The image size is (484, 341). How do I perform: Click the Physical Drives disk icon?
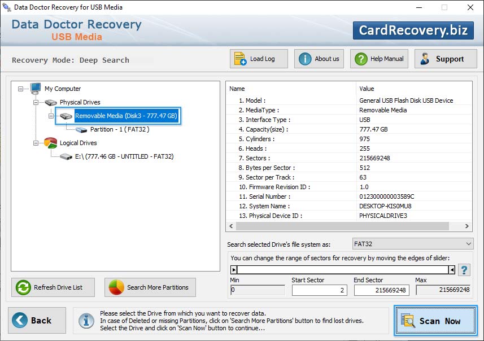click(x=51, y=102)
